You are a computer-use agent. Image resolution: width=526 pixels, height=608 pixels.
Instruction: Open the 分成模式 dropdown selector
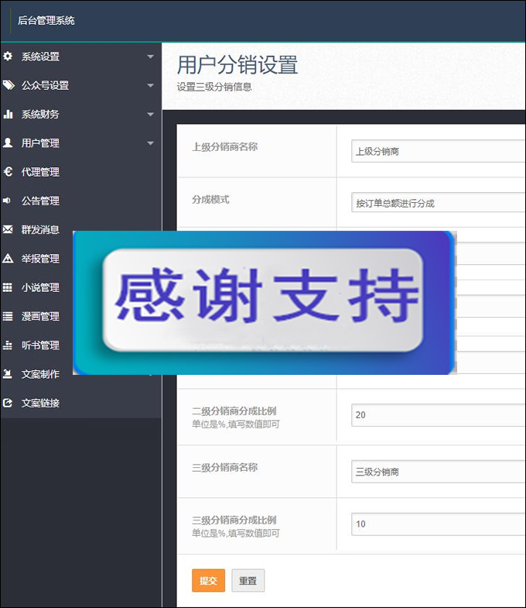pos(438,203)
